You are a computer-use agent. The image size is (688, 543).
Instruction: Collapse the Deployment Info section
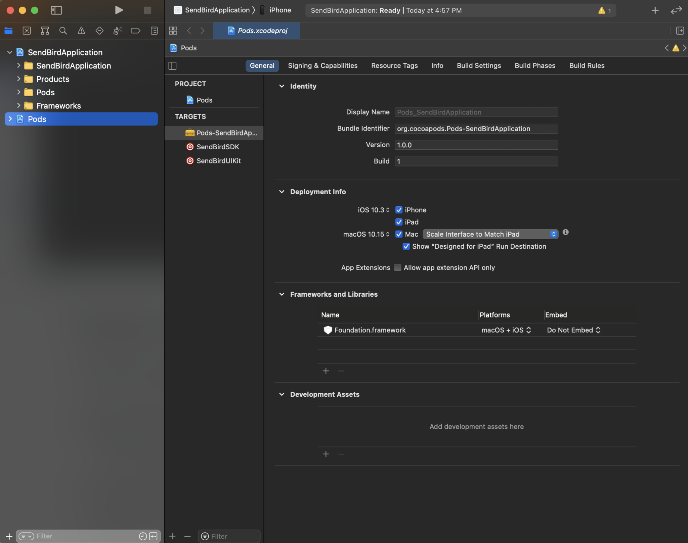coord(282,192)
